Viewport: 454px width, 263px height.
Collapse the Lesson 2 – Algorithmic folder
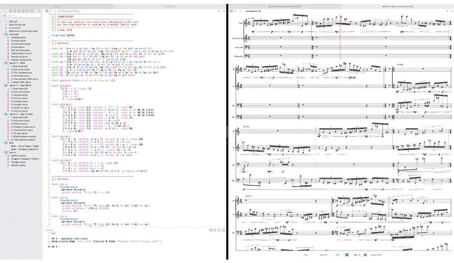point(3,85)
